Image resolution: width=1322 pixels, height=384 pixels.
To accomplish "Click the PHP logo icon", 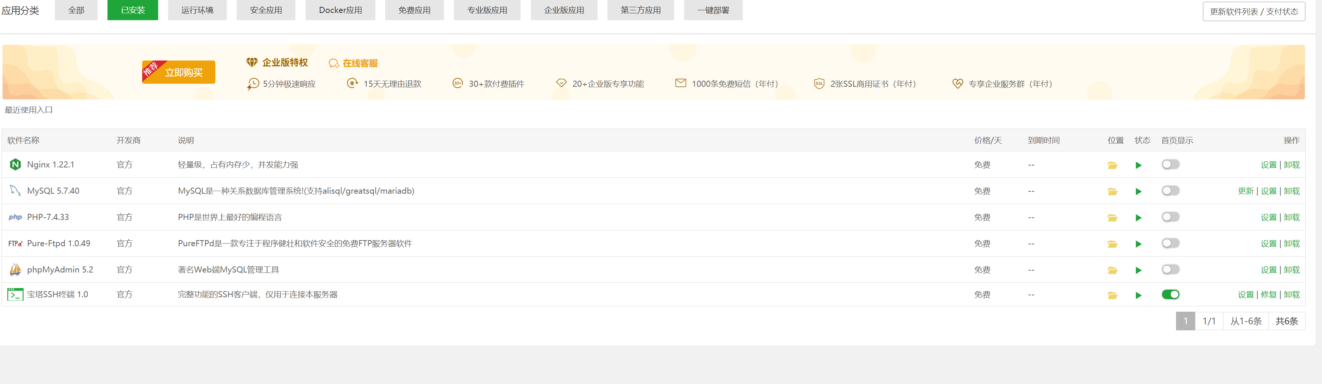I will point(15,217).
